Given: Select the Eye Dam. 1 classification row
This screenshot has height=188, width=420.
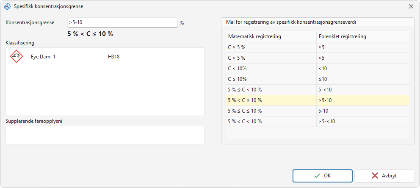Looking at the screenshot, I should (105, 56).
